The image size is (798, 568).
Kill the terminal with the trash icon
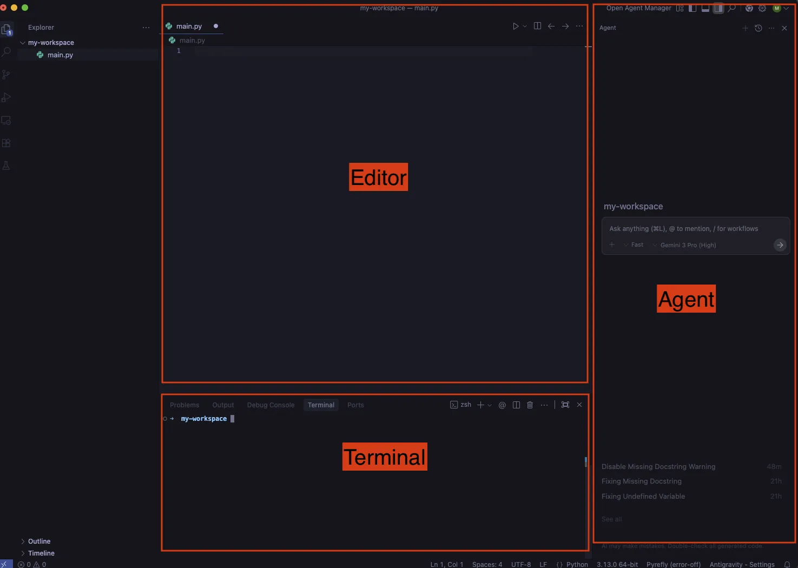530,404
